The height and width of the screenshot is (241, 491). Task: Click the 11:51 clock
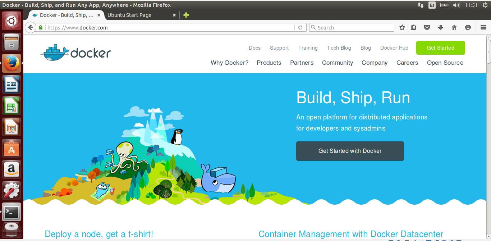(x=471, y=5)
